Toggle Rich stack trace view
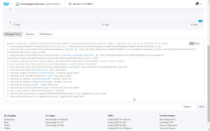210x131 pixels. point(192,44)
